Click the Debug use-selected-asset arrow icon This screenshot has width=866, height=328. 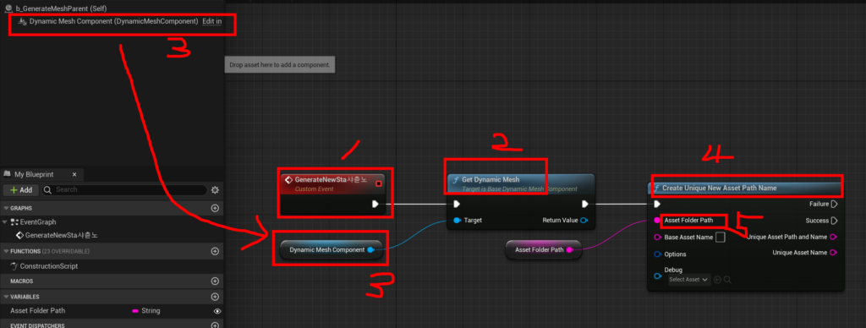tap(717, 280)
